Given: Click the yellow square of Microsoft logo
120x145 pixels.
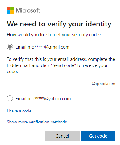Looking at the screenshot, I should [12, 12].
